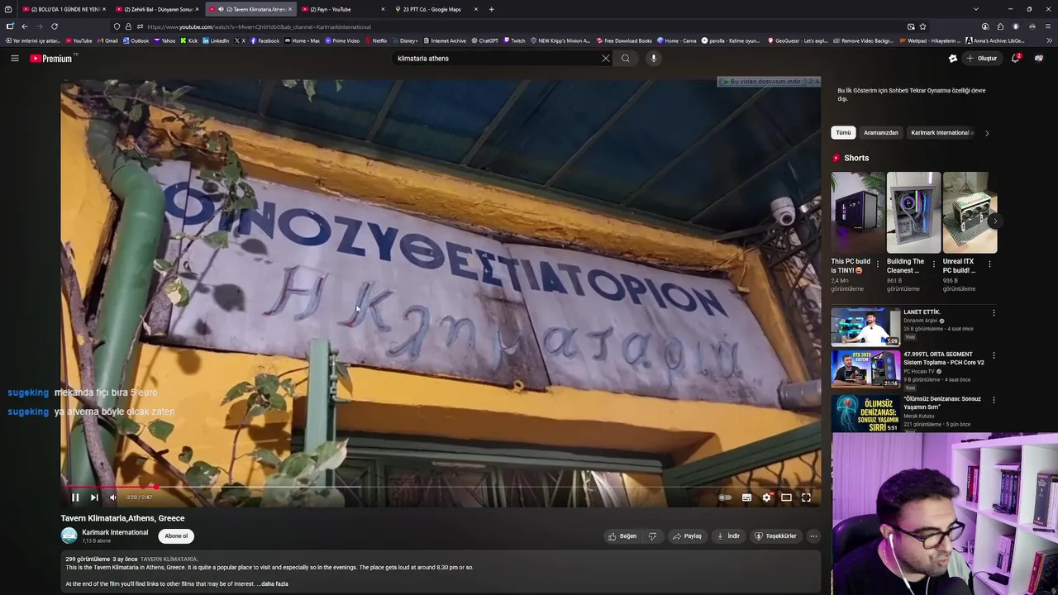Mute the video player volume
The width and height of the screenshot is (1058, 595).
[113, 497]
